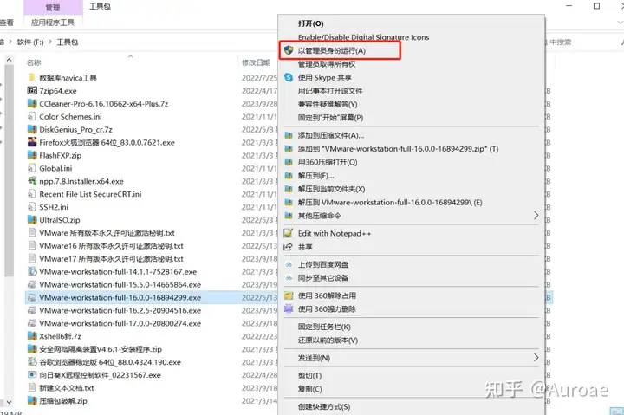Click the file list scrollbar down arrow
624x415 pixels.
pyautogui.click(x=9, y=402)
